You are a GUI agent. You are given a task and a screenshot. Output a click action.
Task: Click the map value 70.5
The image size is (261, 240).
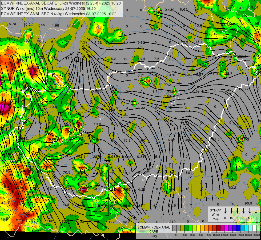click(67, 173)
